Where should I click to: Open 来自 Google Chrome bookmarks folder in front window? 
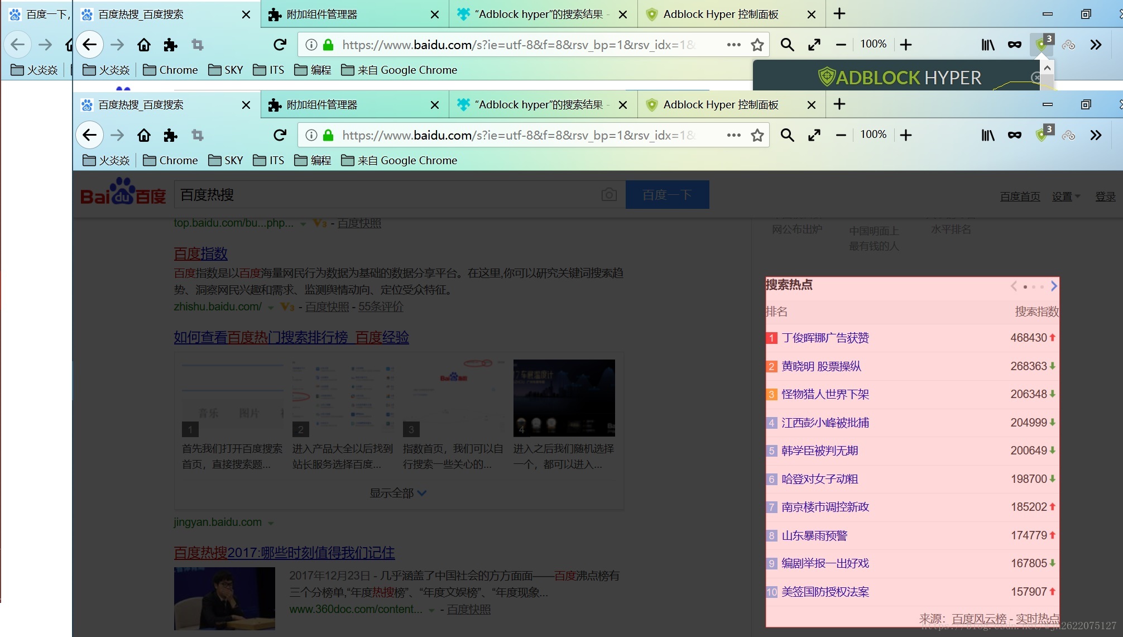coord(399,160)
